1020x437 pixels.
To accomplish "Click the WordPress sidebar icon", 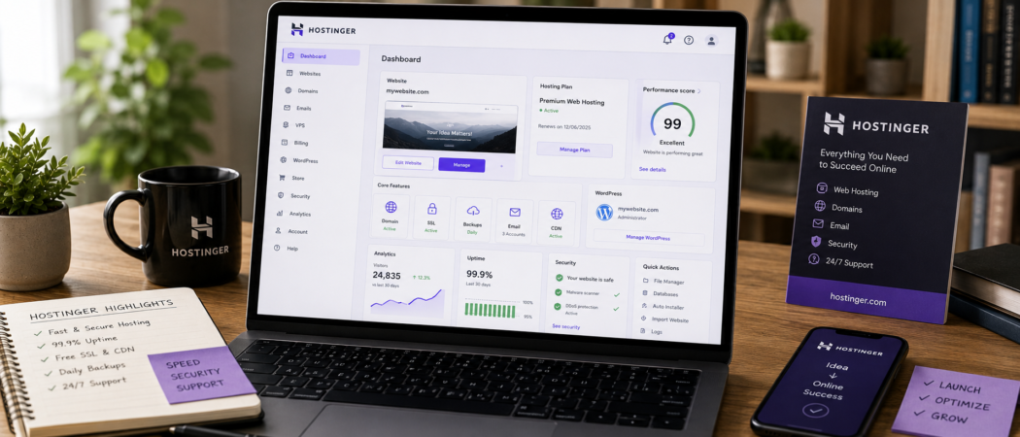I will pos(284,160).
